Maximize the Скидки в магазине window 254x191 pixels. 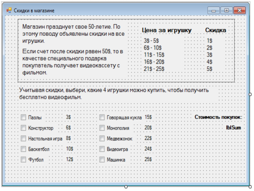227,11
